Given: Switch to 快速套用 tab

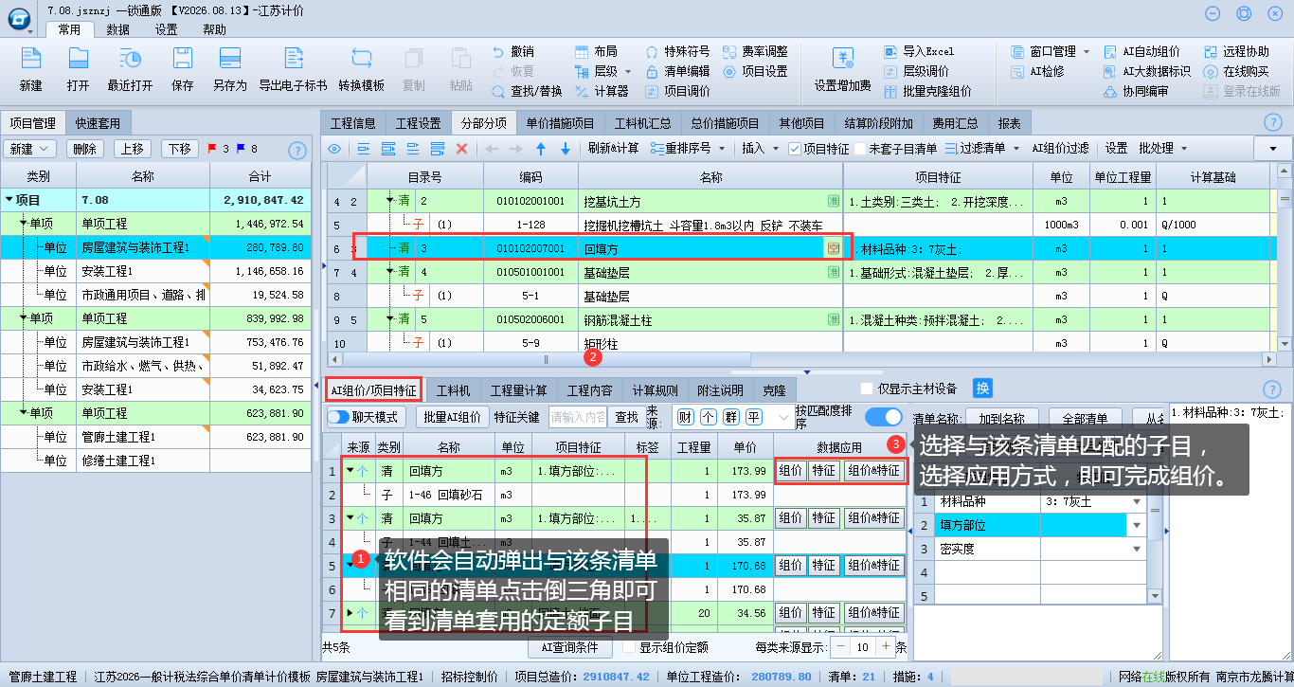Looking at the screenshot, I should [99, 123].
